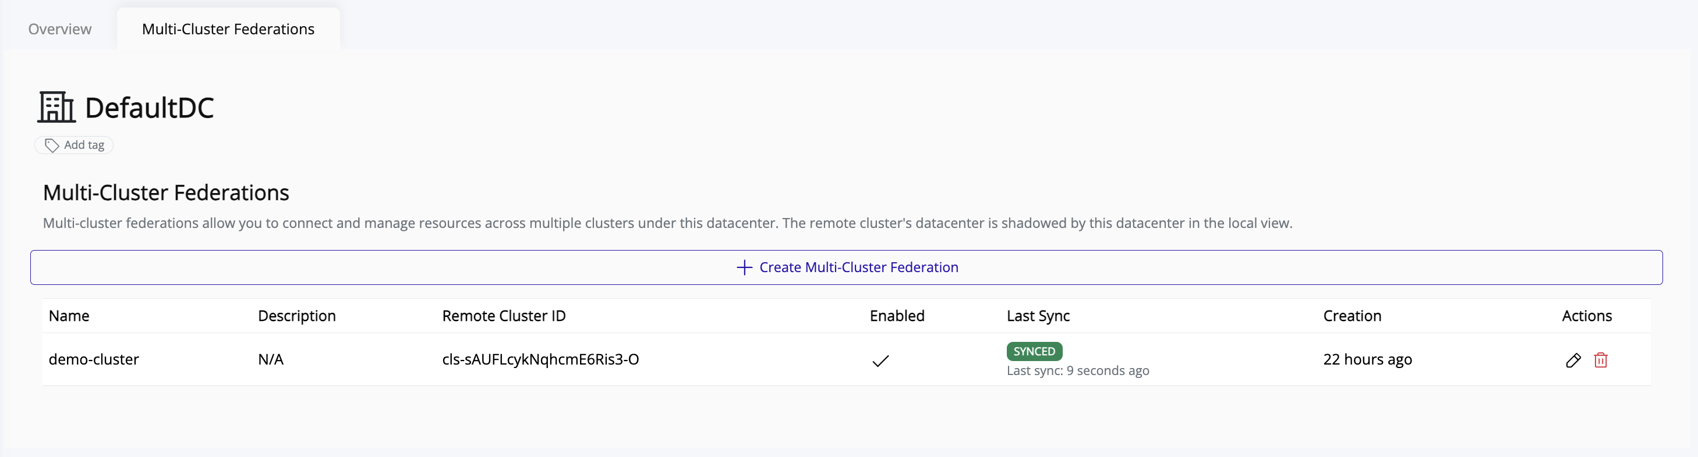Click the '22 hours ago' creation value

pos(1367,359)
